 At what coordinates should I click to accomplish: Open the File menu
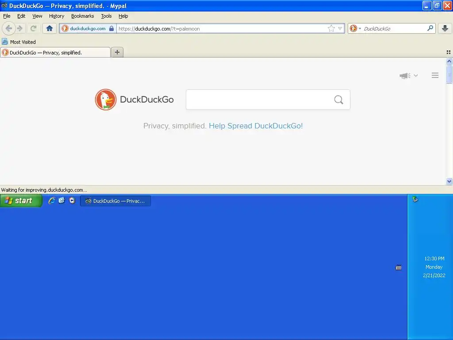click(x=7, y=16)
